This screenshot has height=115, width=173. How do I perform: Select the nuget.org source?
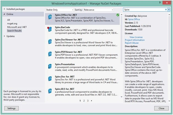[12, 24]
